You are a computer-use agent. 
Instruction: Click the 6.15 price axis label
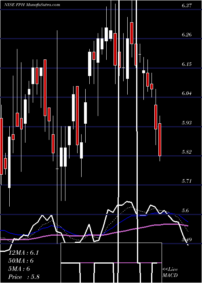[x=187, y=64]
